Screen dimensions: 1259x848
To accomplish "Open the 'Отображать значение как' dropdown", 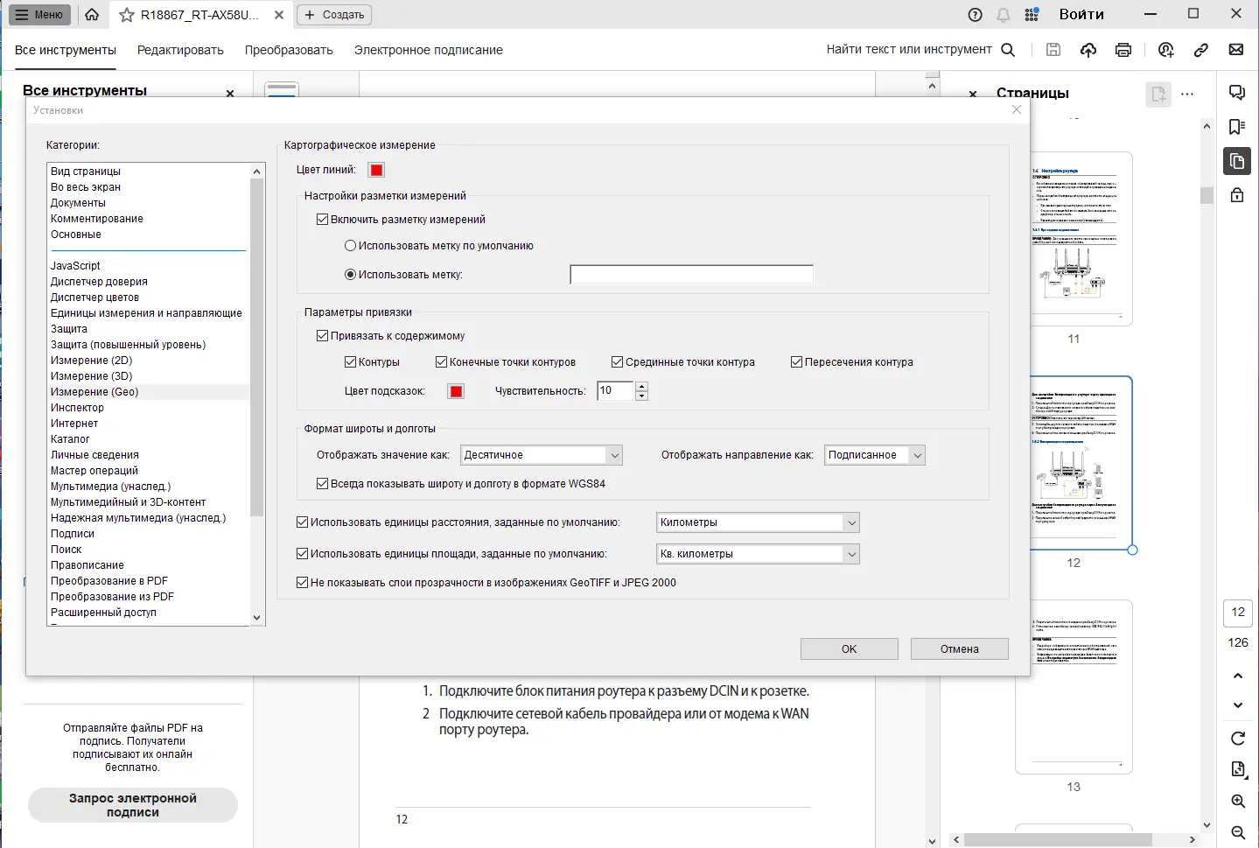I will pyautogui.click(x=616, y=454).
